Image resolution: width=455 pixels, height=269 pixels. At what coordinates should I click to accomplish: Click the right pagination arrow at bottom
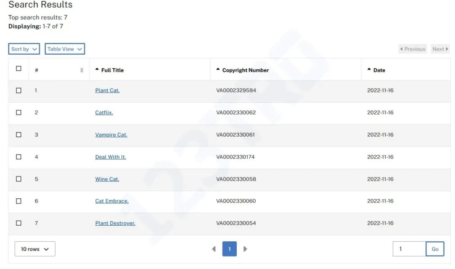coord(245,249)
